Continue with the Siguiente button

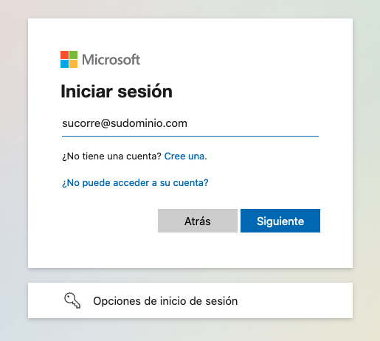[280, 221]
